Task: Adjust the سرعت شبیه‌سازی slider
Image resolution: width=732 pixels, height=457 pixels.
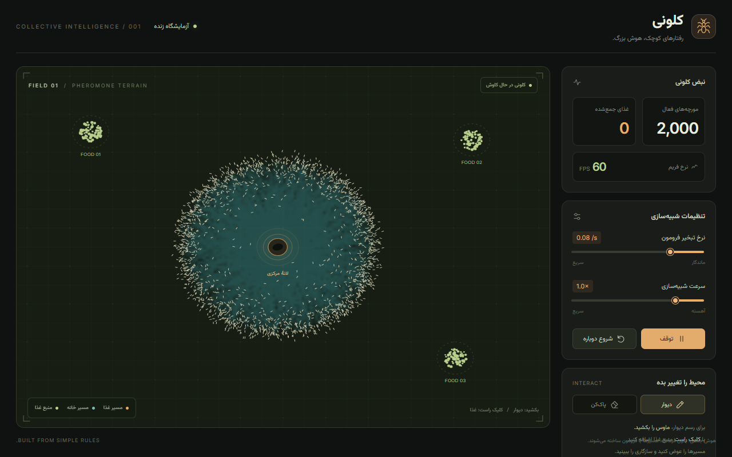Action: [x=638, y=300]
